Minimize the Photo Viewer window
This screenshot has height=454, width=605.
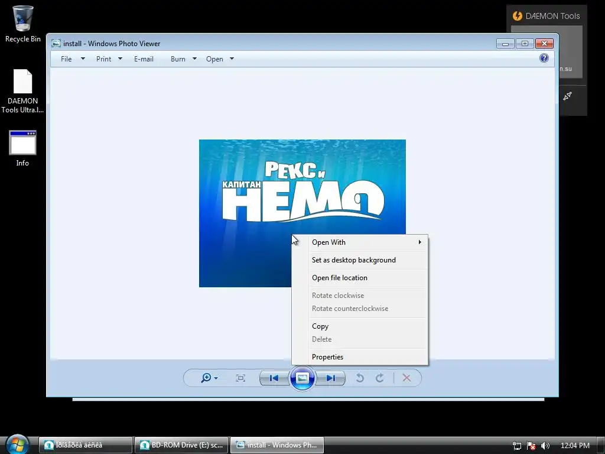(505, 44)
